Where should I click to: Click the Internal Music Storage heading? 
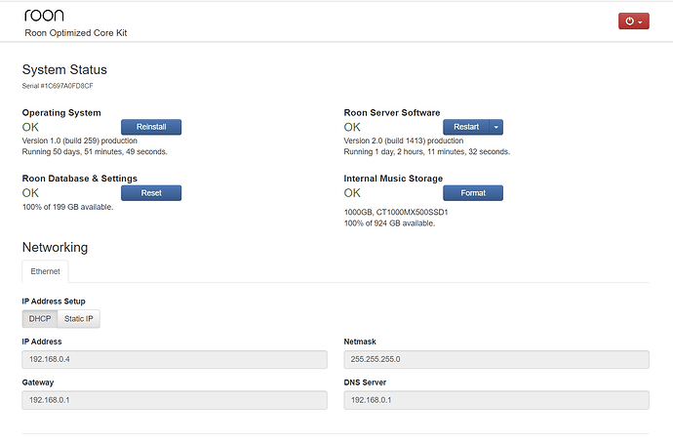tap(393, 179)
